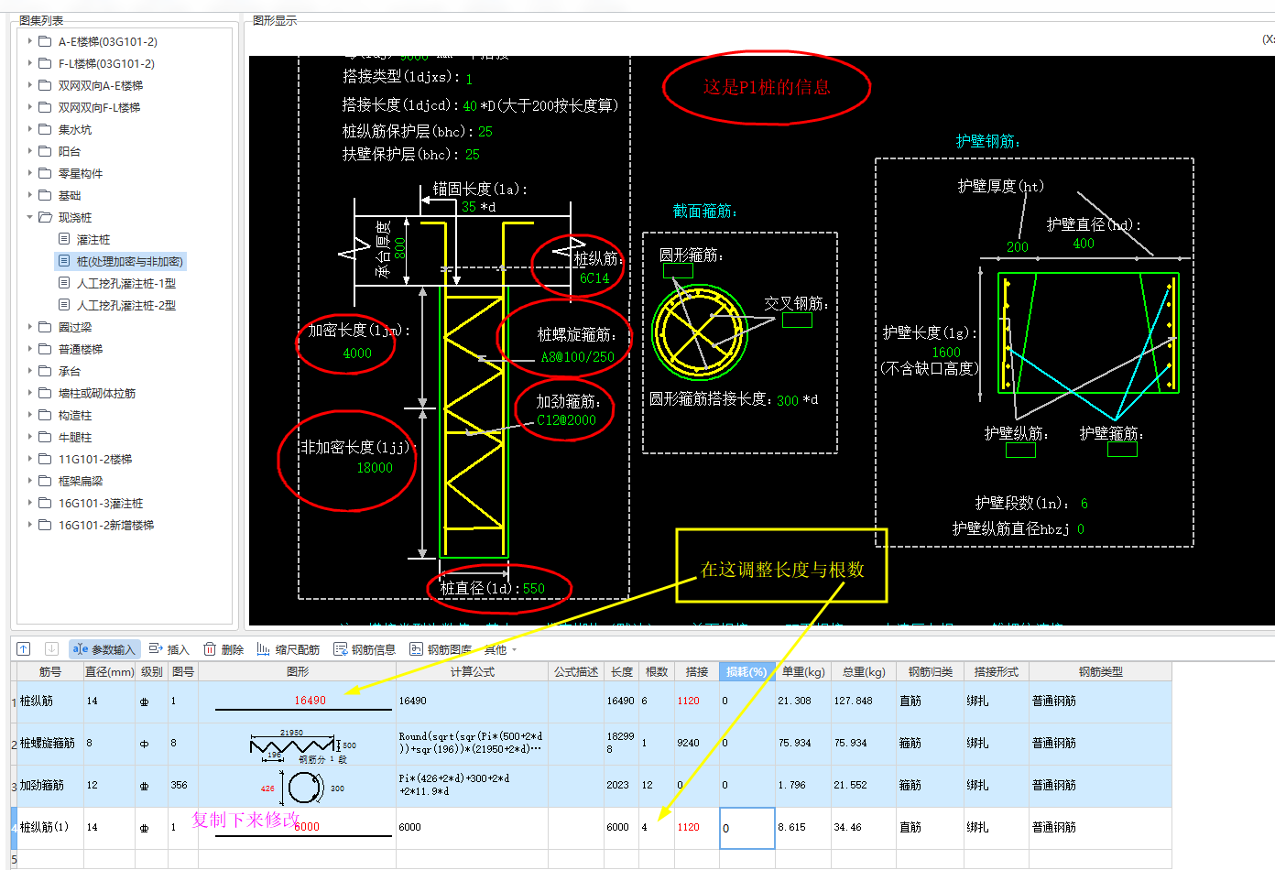
Task: Click the 桩纵筋 row length value 16490
Action: point(620,701)
